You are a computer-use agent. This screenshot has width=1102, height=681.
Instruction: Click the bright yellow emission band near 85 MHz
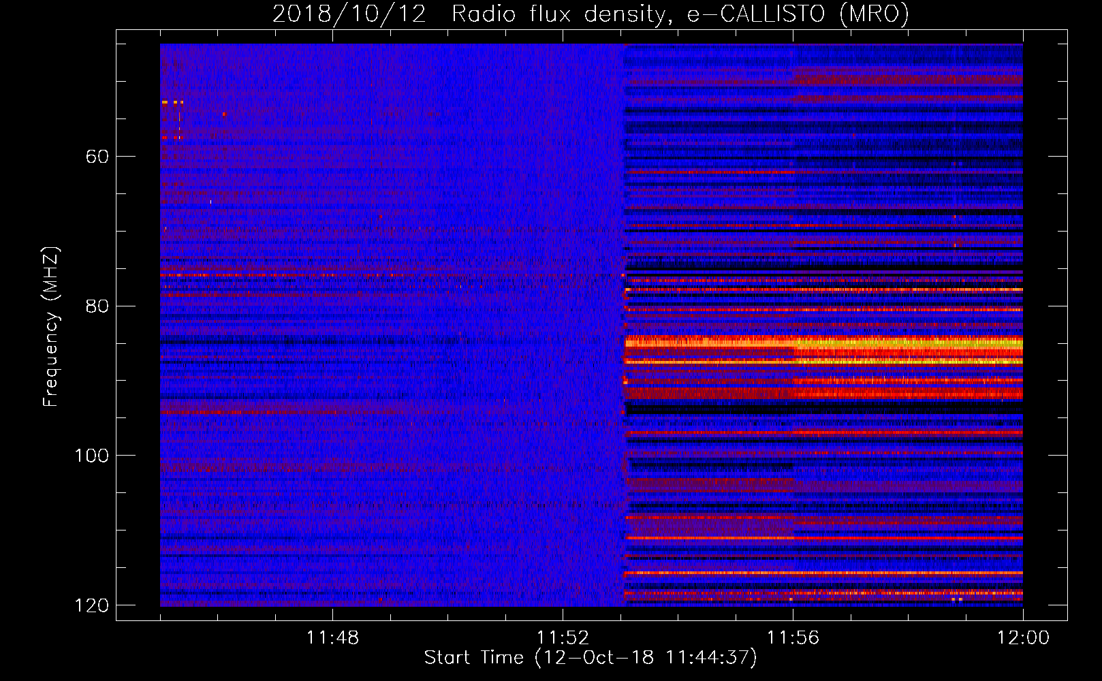(824, 343)
